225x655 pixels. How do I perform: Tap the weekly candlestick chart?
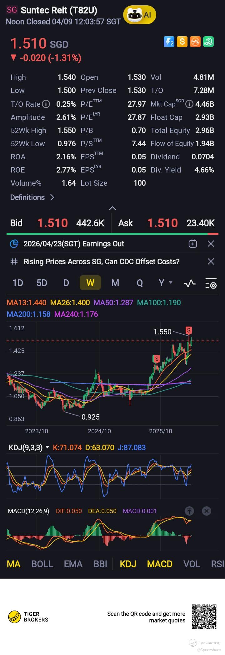coord(112,374)
